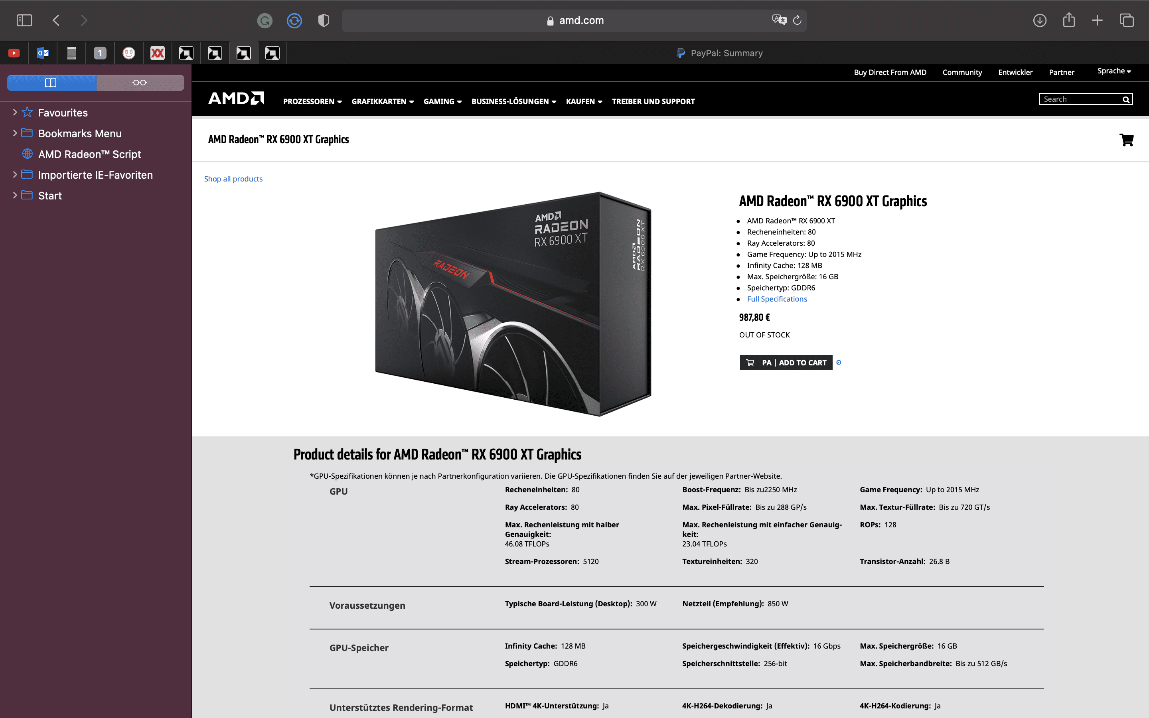
Task: Click Buy Direct From AMD link
Action: (x=890, y=72)
